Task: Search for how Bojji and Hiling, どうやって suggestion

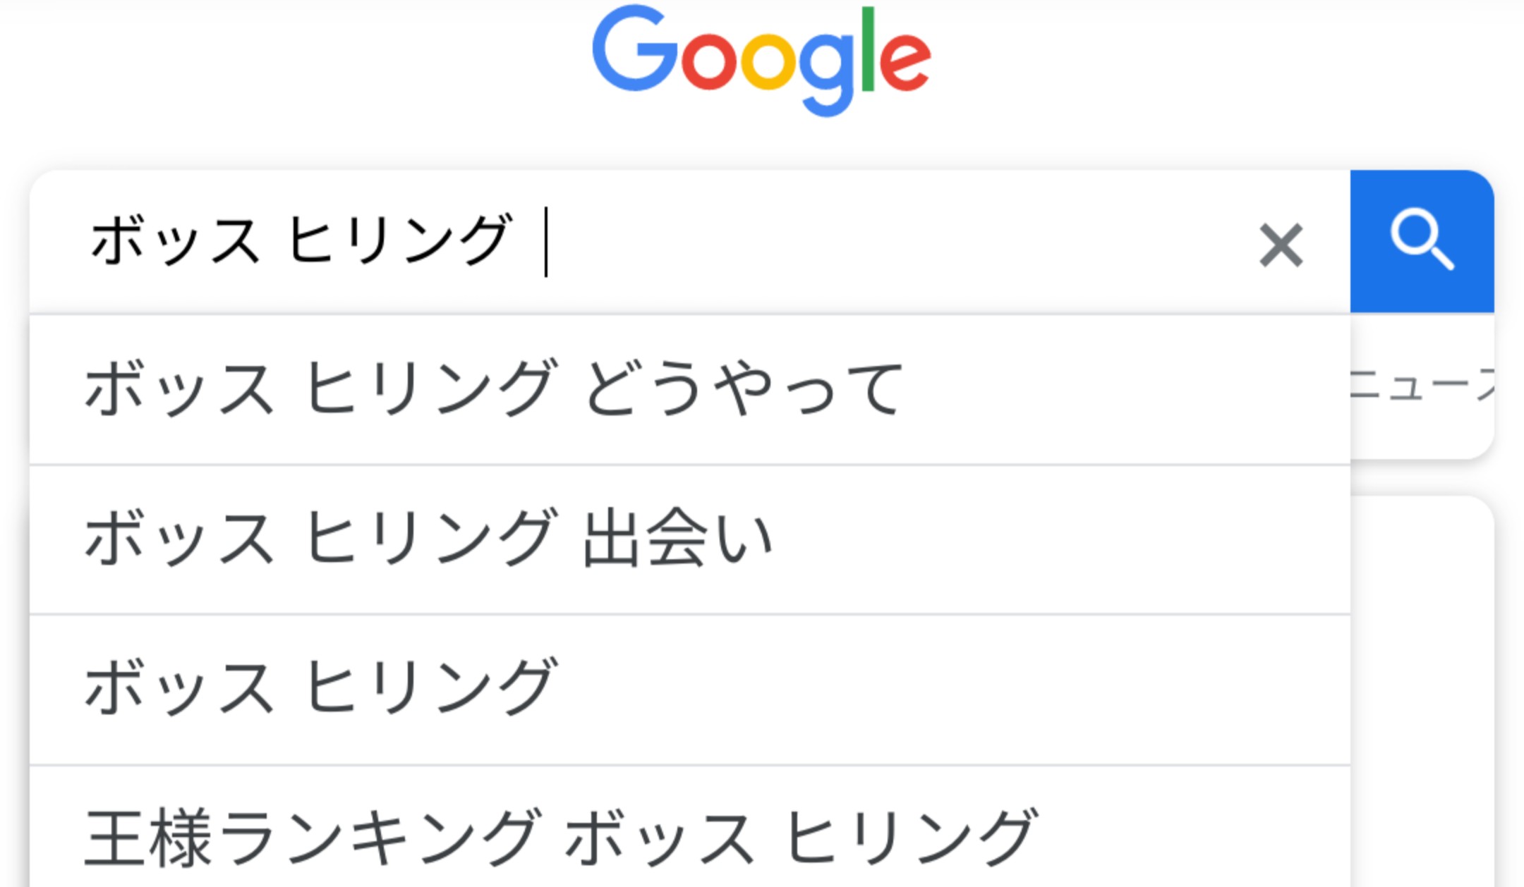Action: point(494,389)
